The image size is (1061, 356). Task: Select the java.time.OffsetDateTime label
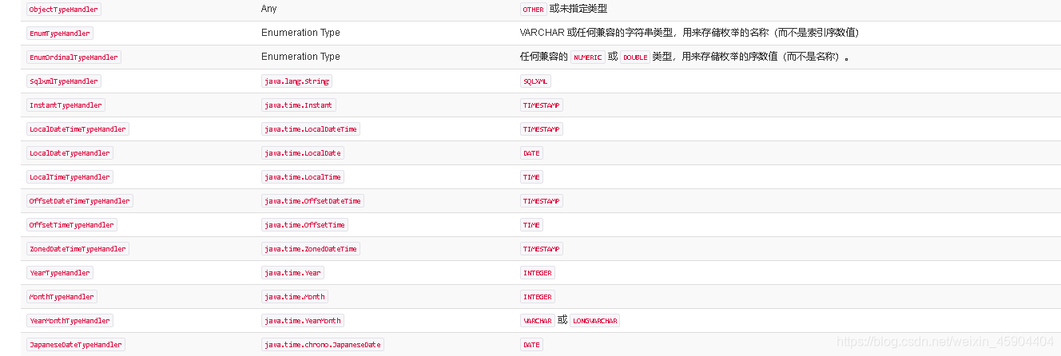[312, 201]
